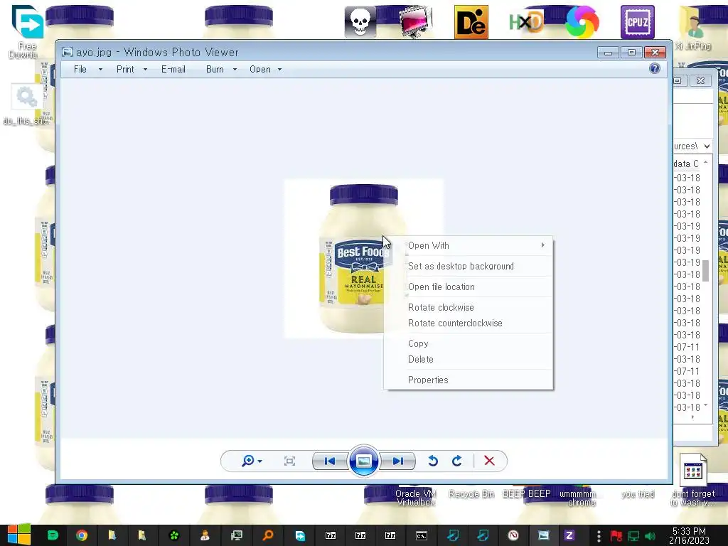Viewport: 728px width, 546px height.
Task: Open zoom slider dropdown arrow
Action: pyautogui.click(x=259, y=461)
